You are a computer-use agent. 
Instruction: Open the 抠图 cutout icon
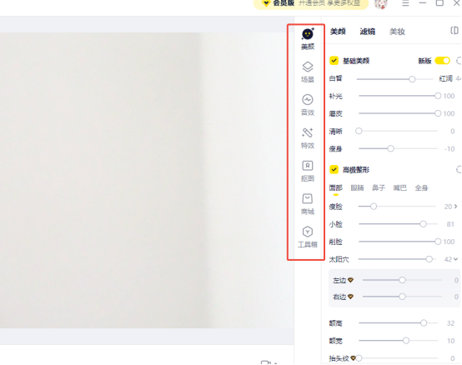coord(308,171)
